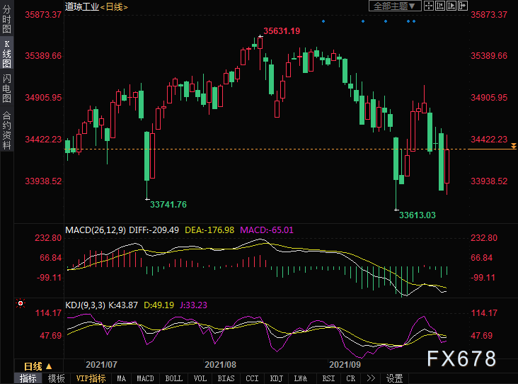Click the KDJ(9,3,3) indicator header
518x384 pixels.
point(85,305)
